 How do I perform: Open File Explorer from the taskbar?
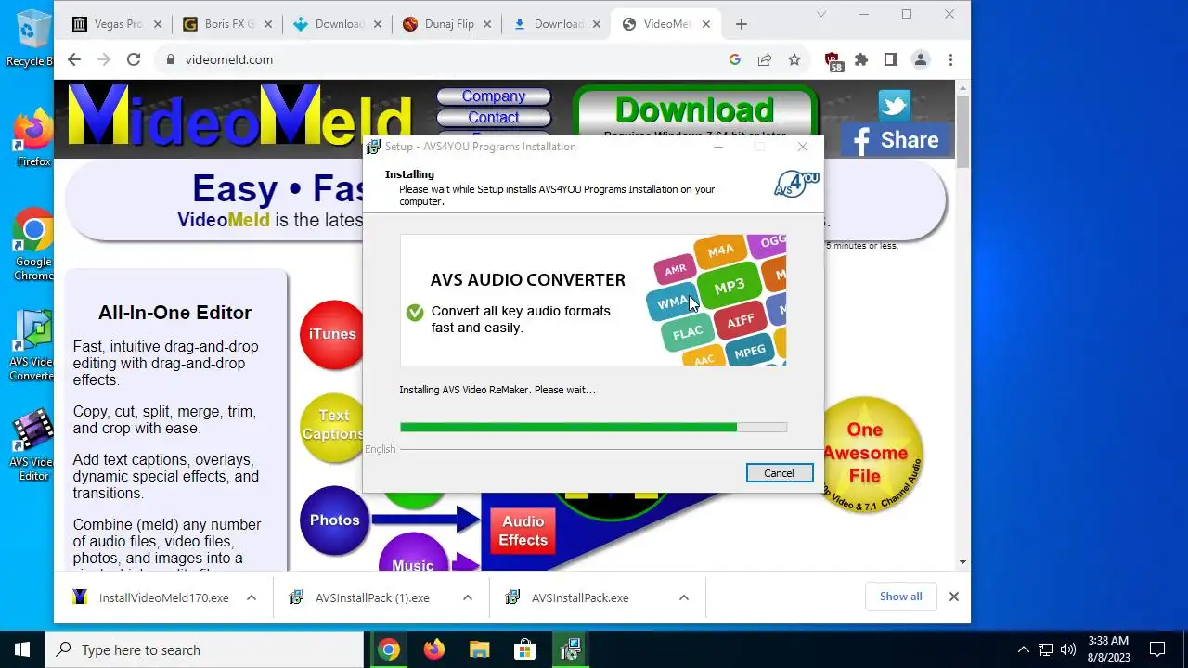(479, 649)
